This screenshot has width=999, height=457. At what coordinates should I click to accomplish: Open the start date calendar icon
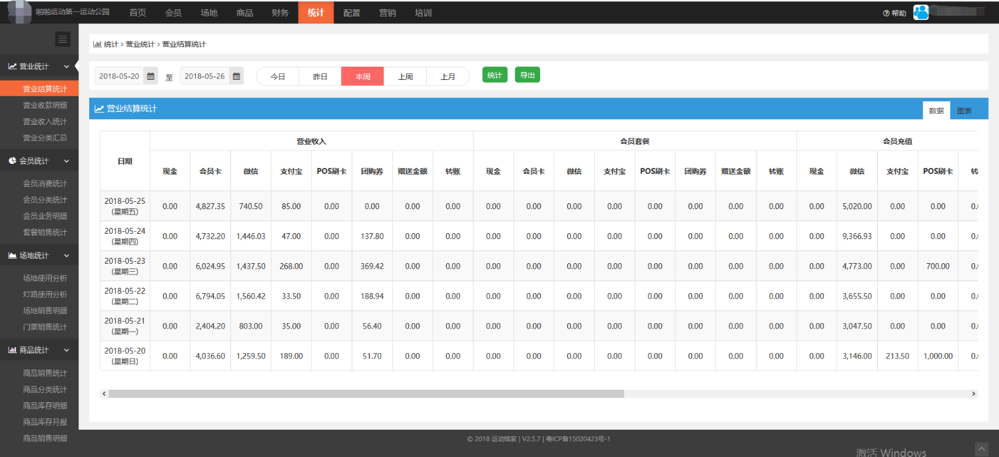151,76
